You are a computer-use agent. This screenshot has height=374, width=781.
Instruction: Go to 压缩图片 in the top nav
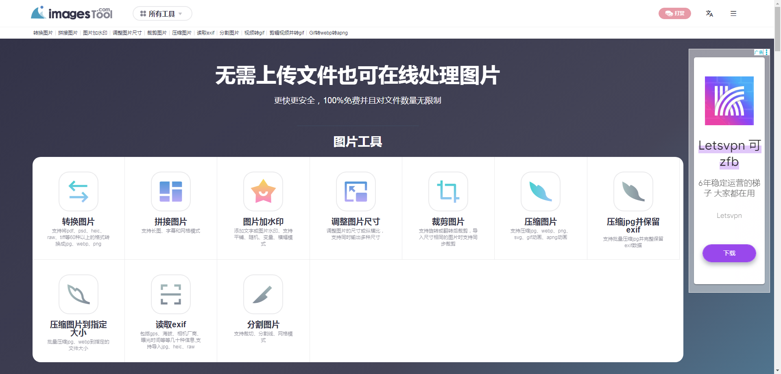coord(182,33)
